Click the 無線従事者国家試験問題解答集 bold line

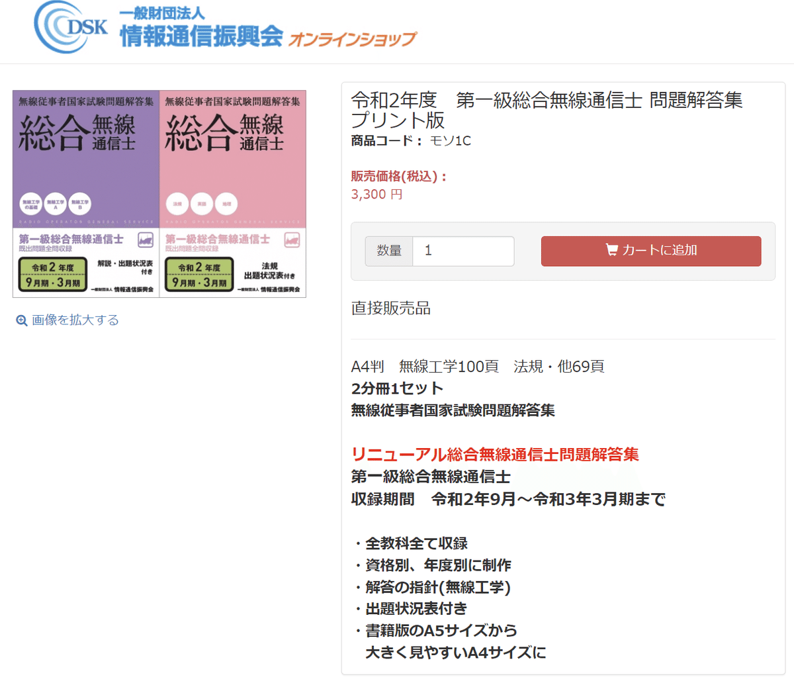point(453,410)
